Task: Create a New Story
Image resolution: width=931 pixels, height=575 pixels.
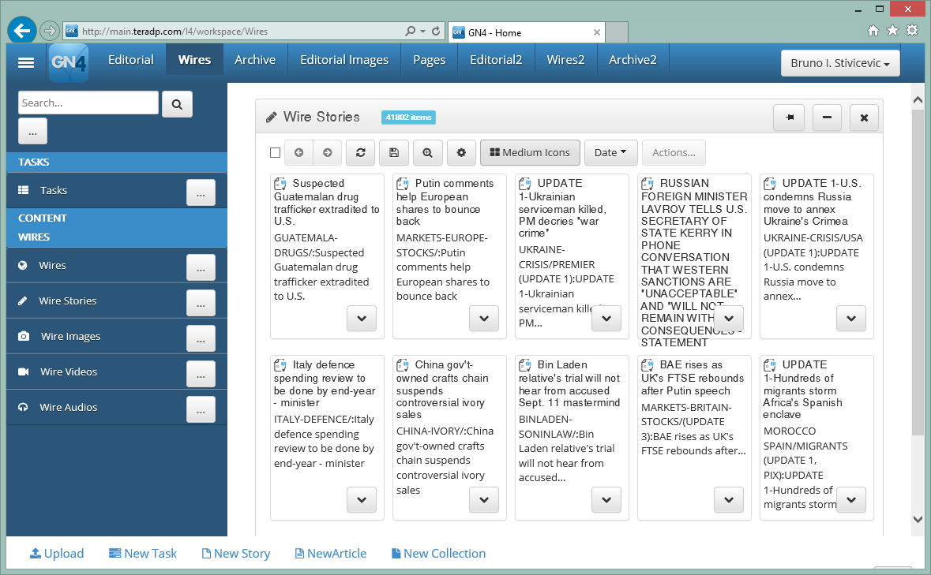Action: point(236,554)
